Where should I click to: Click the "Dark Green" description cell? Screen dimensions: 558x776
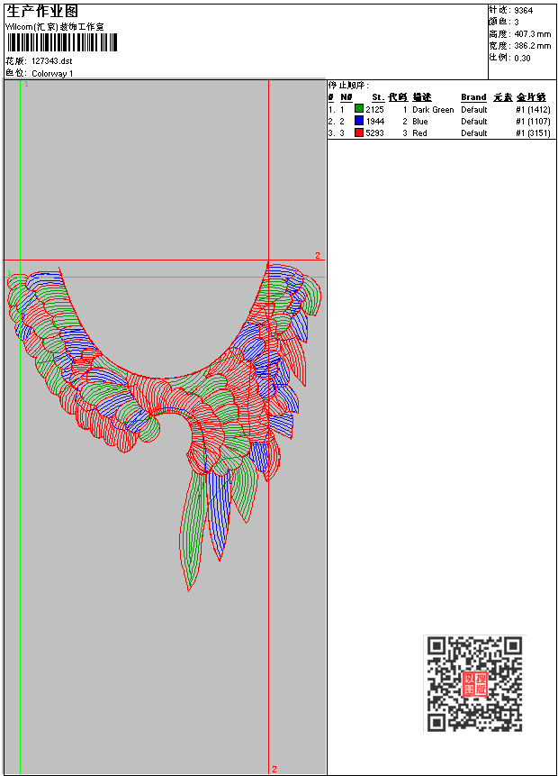433,109
